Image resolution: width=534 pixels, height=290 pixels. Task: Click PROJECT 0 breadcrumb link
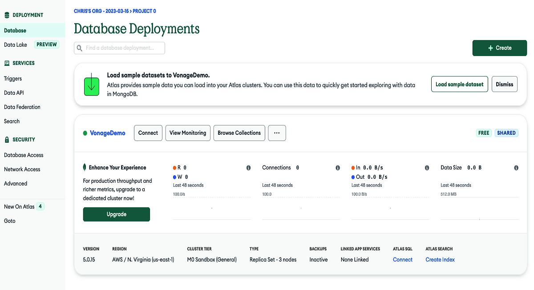click(145, 11)
